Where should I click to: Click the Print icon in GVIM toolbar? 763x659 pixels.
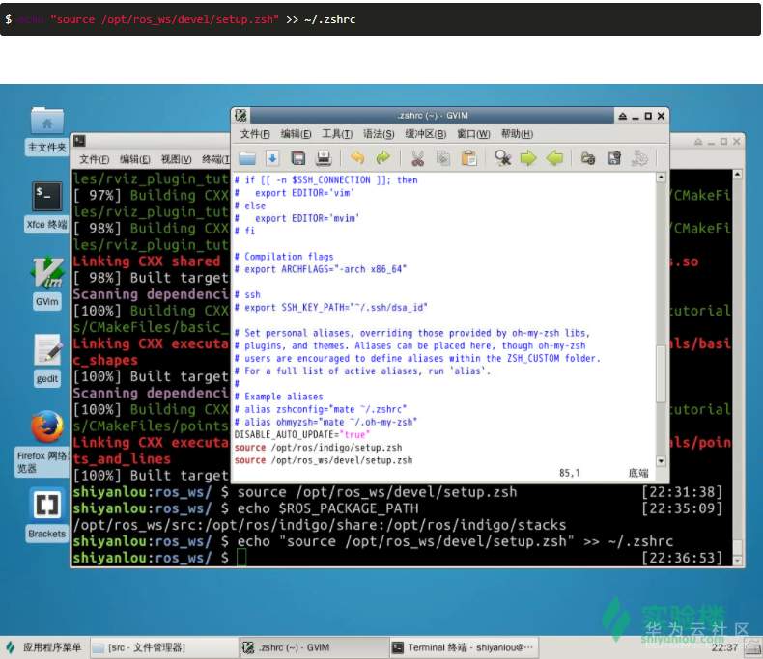click(x=324, y=158)
